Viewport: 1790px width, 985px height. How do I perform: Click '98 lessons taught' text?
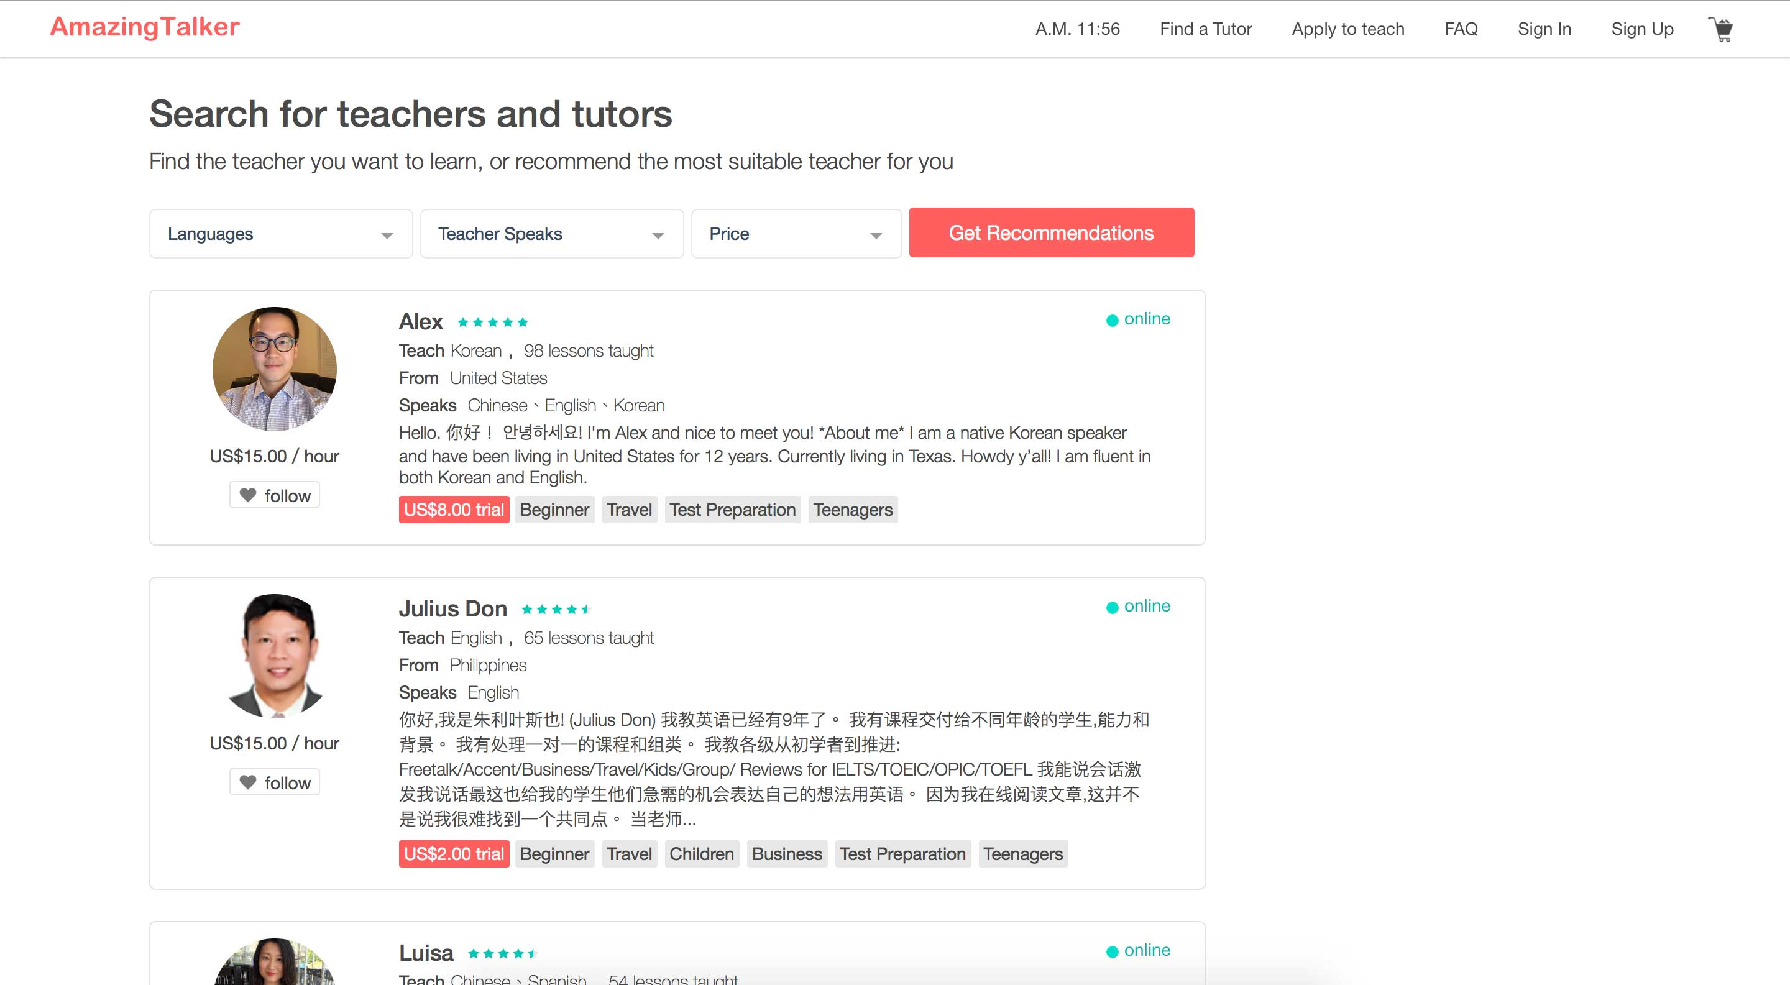pyautogui.click(x=589, y=350)
